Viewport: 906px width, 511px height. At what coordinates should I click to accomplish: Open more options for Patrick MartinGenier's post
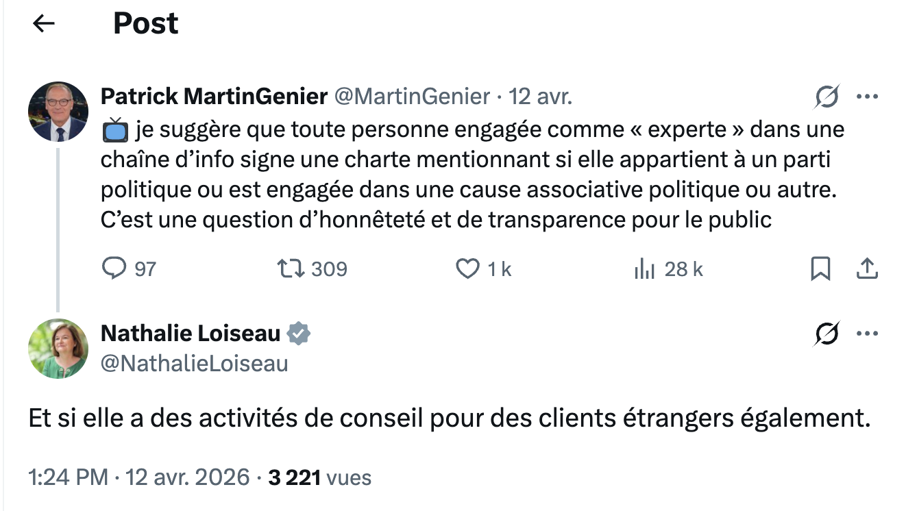868,97
